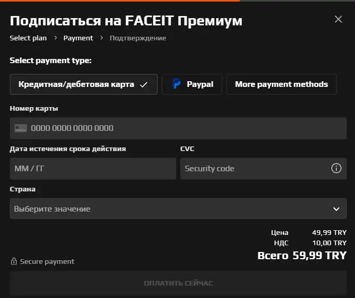Choose Paypal as payment type
The width and height of the screenshot is (355, 298).
pos(192,84)
